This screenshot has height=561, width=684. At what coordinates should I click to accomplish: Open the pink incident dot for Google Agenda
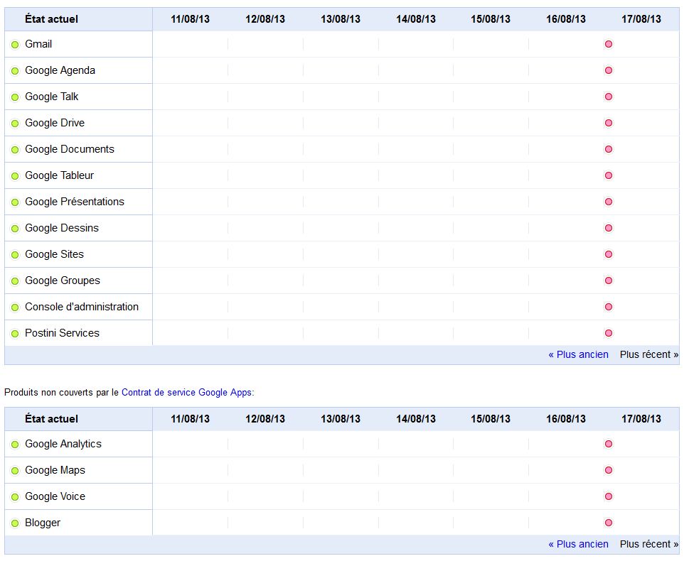click(x=609, y=70)
